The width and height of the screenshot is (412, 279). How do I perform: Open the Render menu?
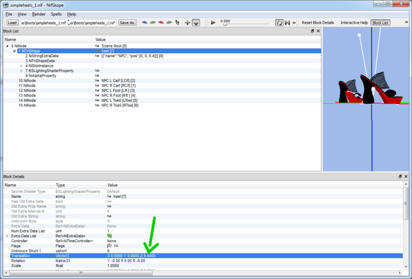[38, 14]
